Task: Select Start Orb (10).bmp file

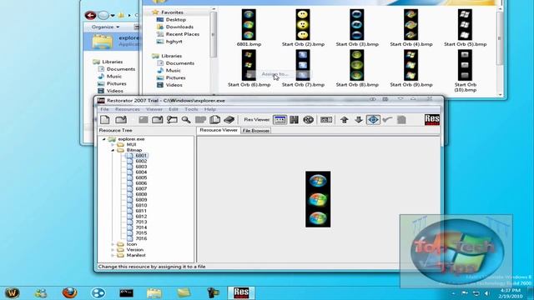Action: click(466, 71)
